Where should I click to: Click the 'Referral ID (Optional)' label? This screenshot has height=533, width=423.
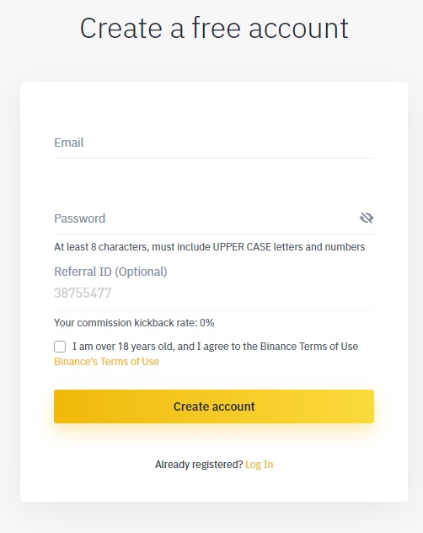110,272
